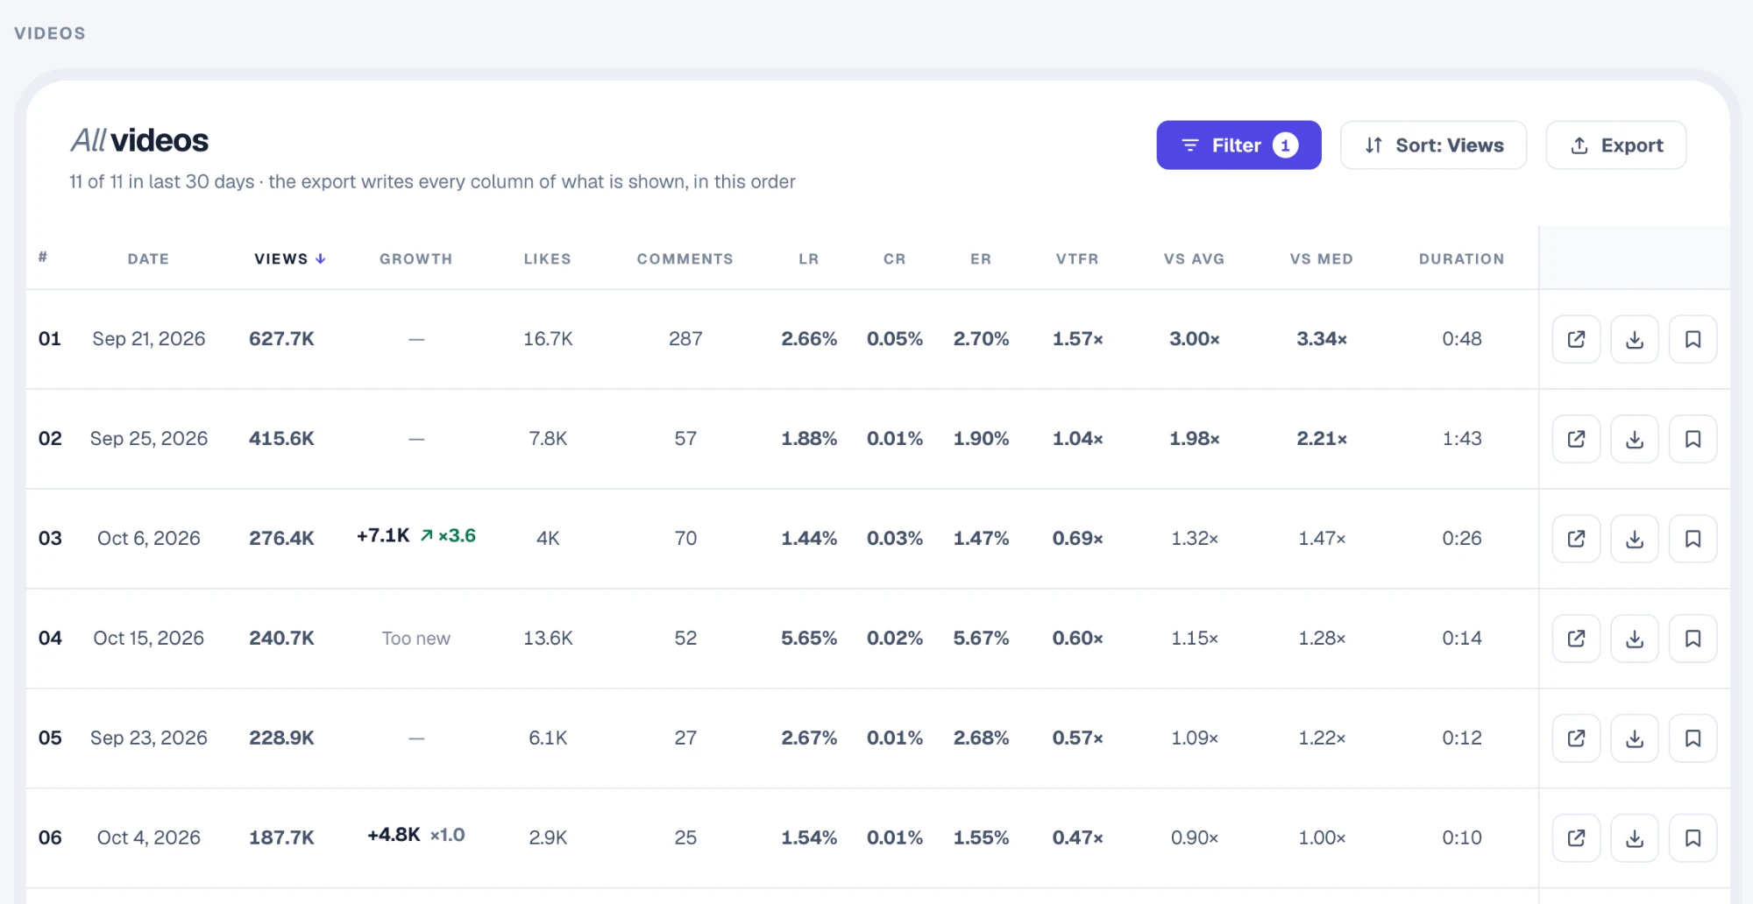
Task: Bookmark the Sep 21, 2026 video
Action: point(1693,339)
